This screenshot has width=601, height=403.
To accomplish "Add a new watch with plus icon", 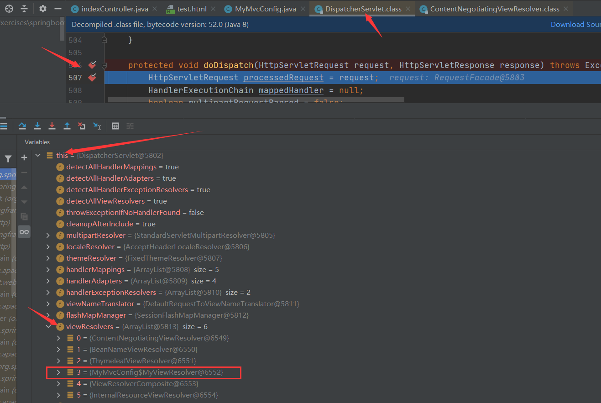I will coord(24,157).
